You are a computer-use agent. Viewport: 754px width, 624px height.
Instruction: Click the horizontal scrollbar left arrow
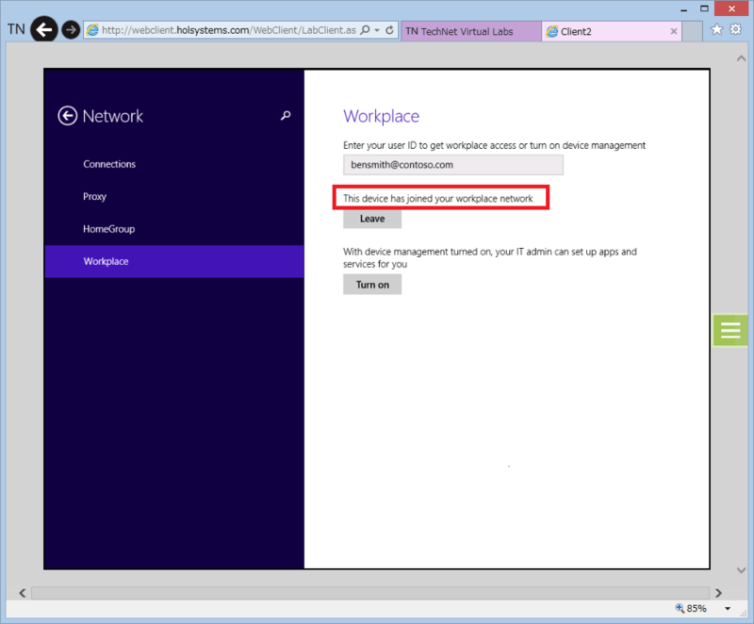coord(23,593)
